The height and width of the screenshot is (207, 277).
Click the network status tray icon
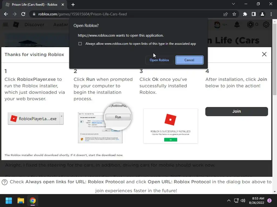(x=236, y=201)
